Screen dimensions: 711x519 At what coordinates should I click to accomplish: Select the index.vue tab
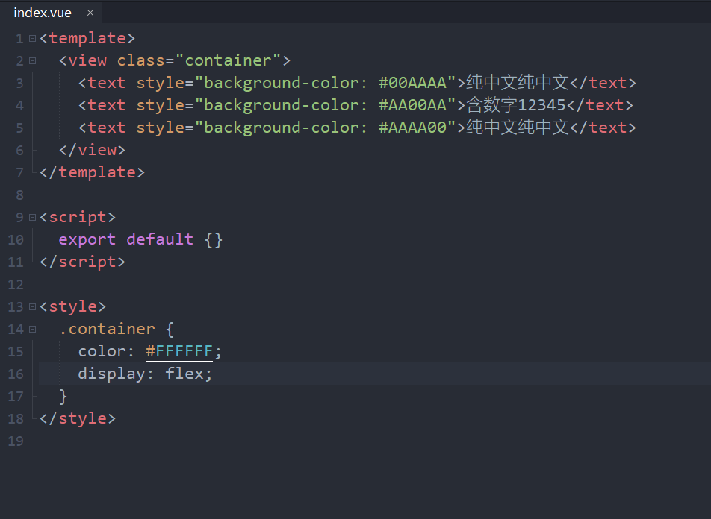[51, 13]
